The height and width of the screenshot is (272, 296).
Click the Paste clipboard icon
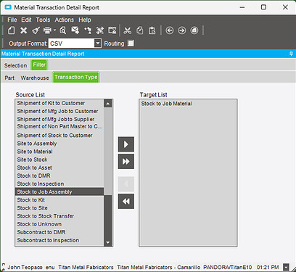tap(152, 30)
